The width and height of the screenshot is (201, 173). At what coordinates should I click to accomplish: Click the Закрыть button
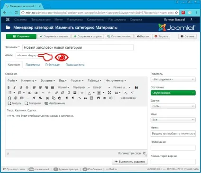pyautogui.click(x=161, y=36)
